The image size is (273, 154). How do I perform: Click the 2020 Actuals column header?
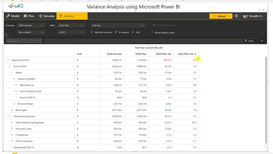pyautogui.click(x=114, y=54)
